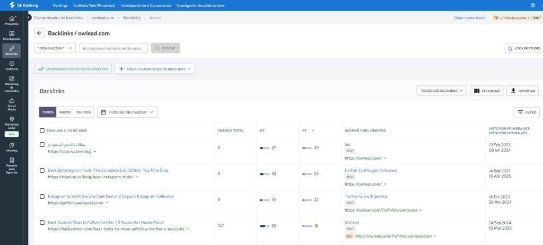Check the topnine.co backlink row

42,171
